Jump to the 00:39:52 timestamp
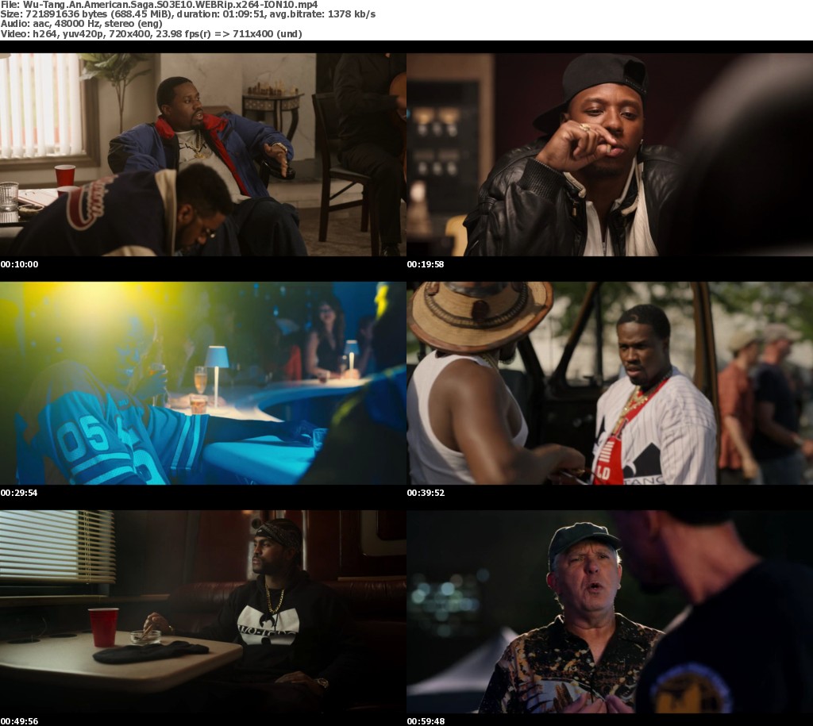 pos(426,493)
